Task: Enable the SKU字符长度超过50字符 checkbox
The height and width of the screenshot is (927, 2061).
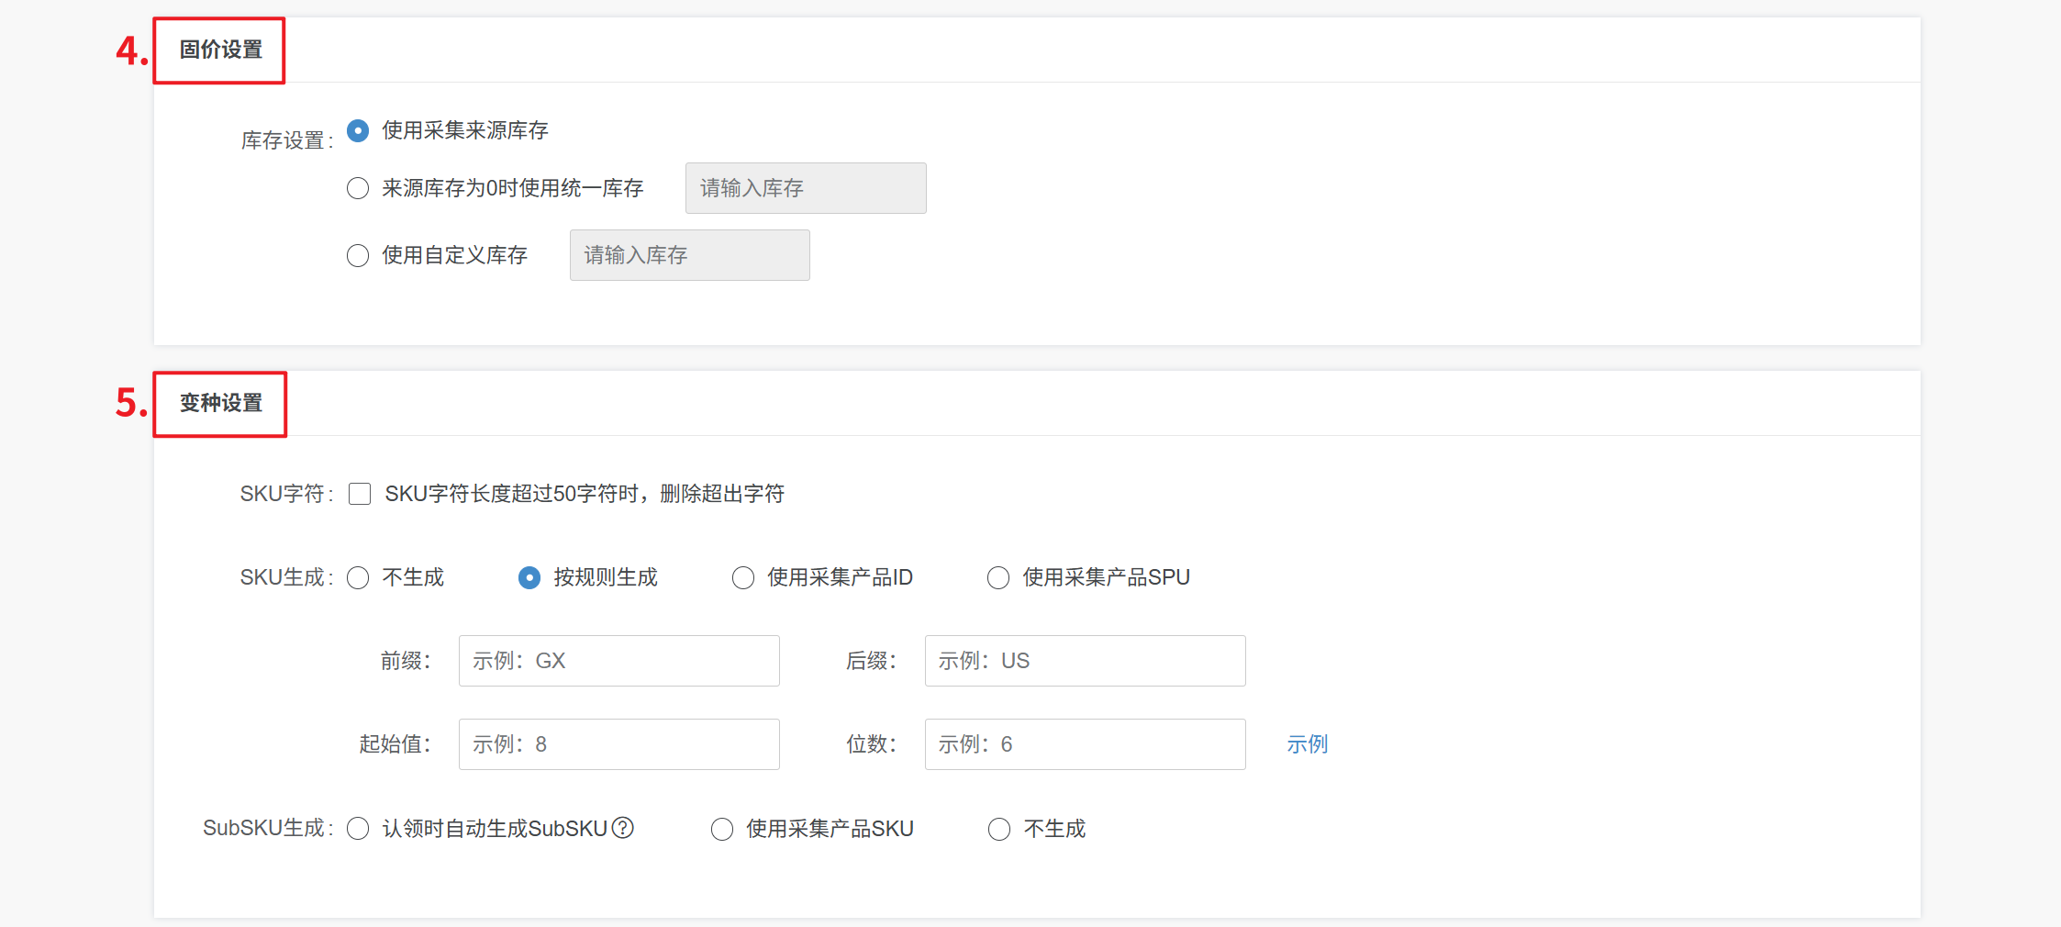Action: (x=360, y=494)
